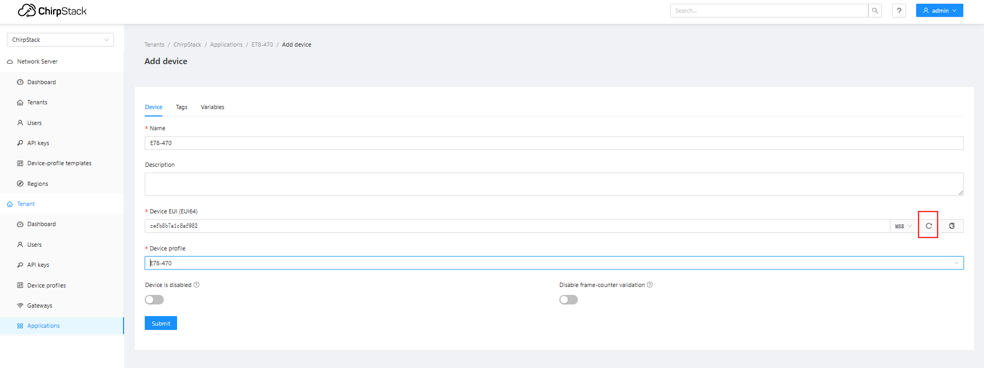
Task: Open Regions in Network Server menu
Action: (38, 184)
